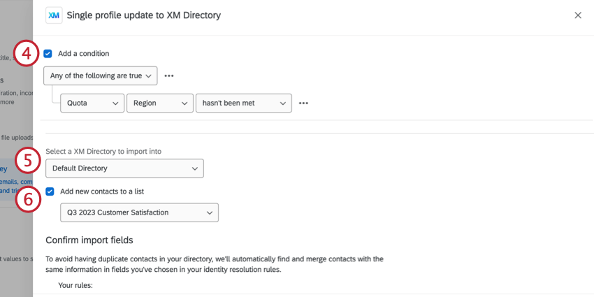The width and height of the screenshot is (594, 297).
Task: Click the step 4 numbered marker
Action: click(x=26, y=55)
